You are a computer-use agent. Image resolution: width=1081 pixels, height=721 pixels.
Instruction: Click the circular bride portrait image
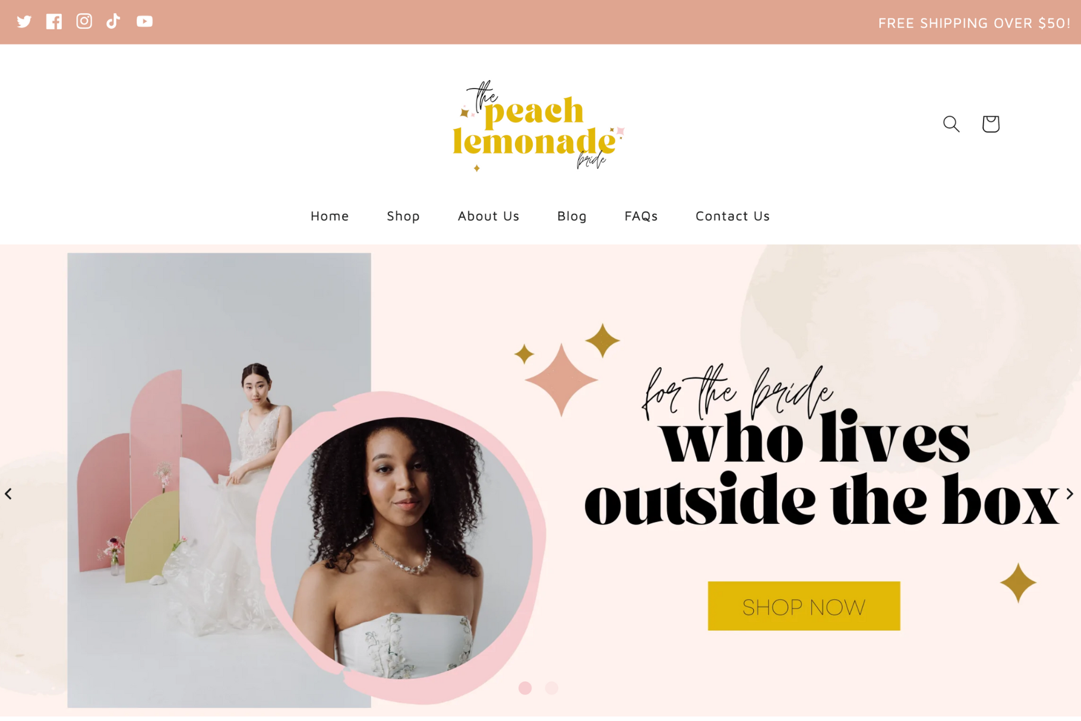click(402, 548)
